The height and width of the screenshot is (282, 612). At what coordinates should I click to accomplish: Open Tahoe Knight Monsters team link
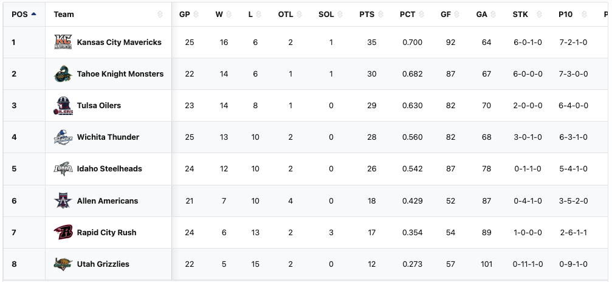point(120,74)
